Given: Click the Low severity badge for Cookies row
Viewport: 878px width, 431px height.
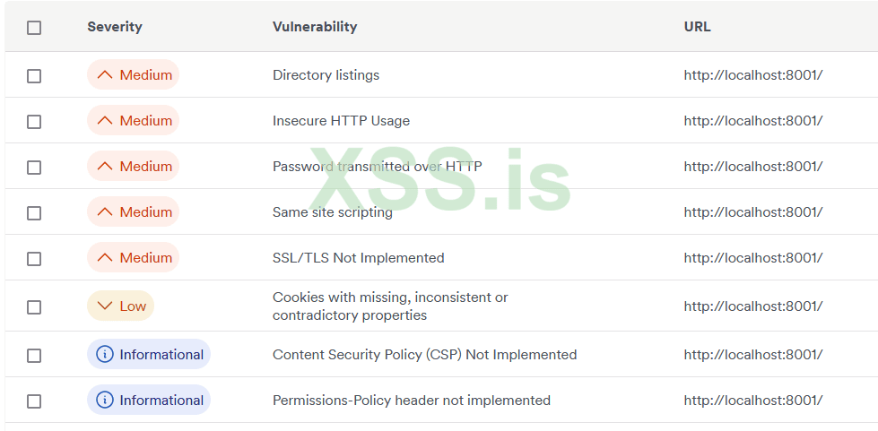Looking at the screenshot, I should click(x=121, y=306).
